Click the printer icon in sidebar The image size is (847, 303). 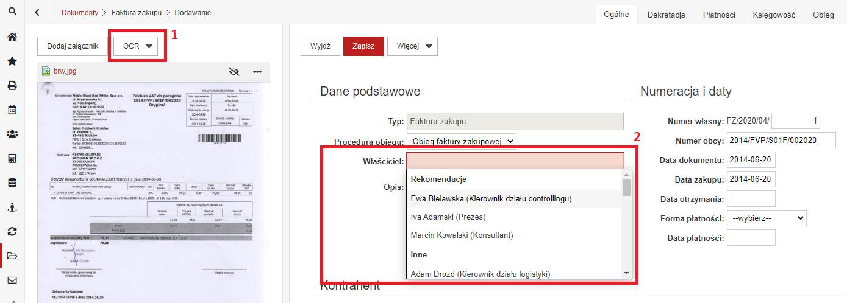click(x=12, y=86)
